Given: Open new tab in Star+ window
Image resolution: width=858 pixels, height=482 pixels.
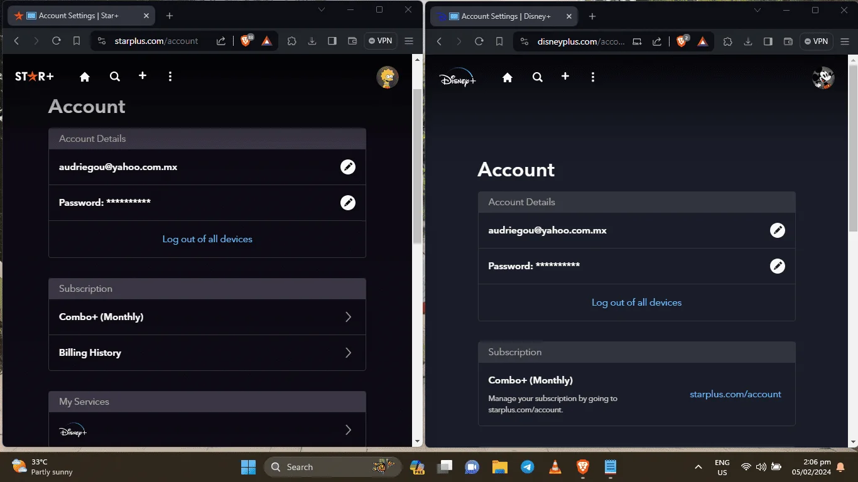Looking at the screenshot, I should (170, 16).
